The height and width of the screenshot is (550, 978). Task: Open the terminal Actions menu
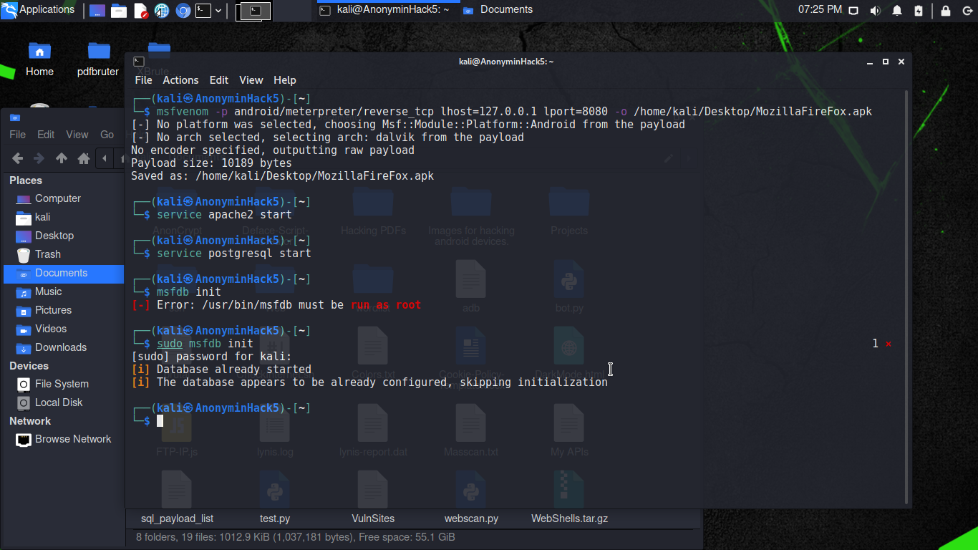click(180, 80)
